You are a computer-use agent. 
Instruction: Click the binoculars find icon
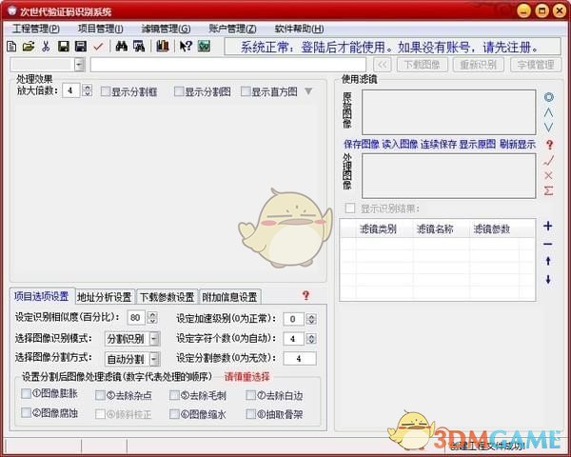point(122,46)
